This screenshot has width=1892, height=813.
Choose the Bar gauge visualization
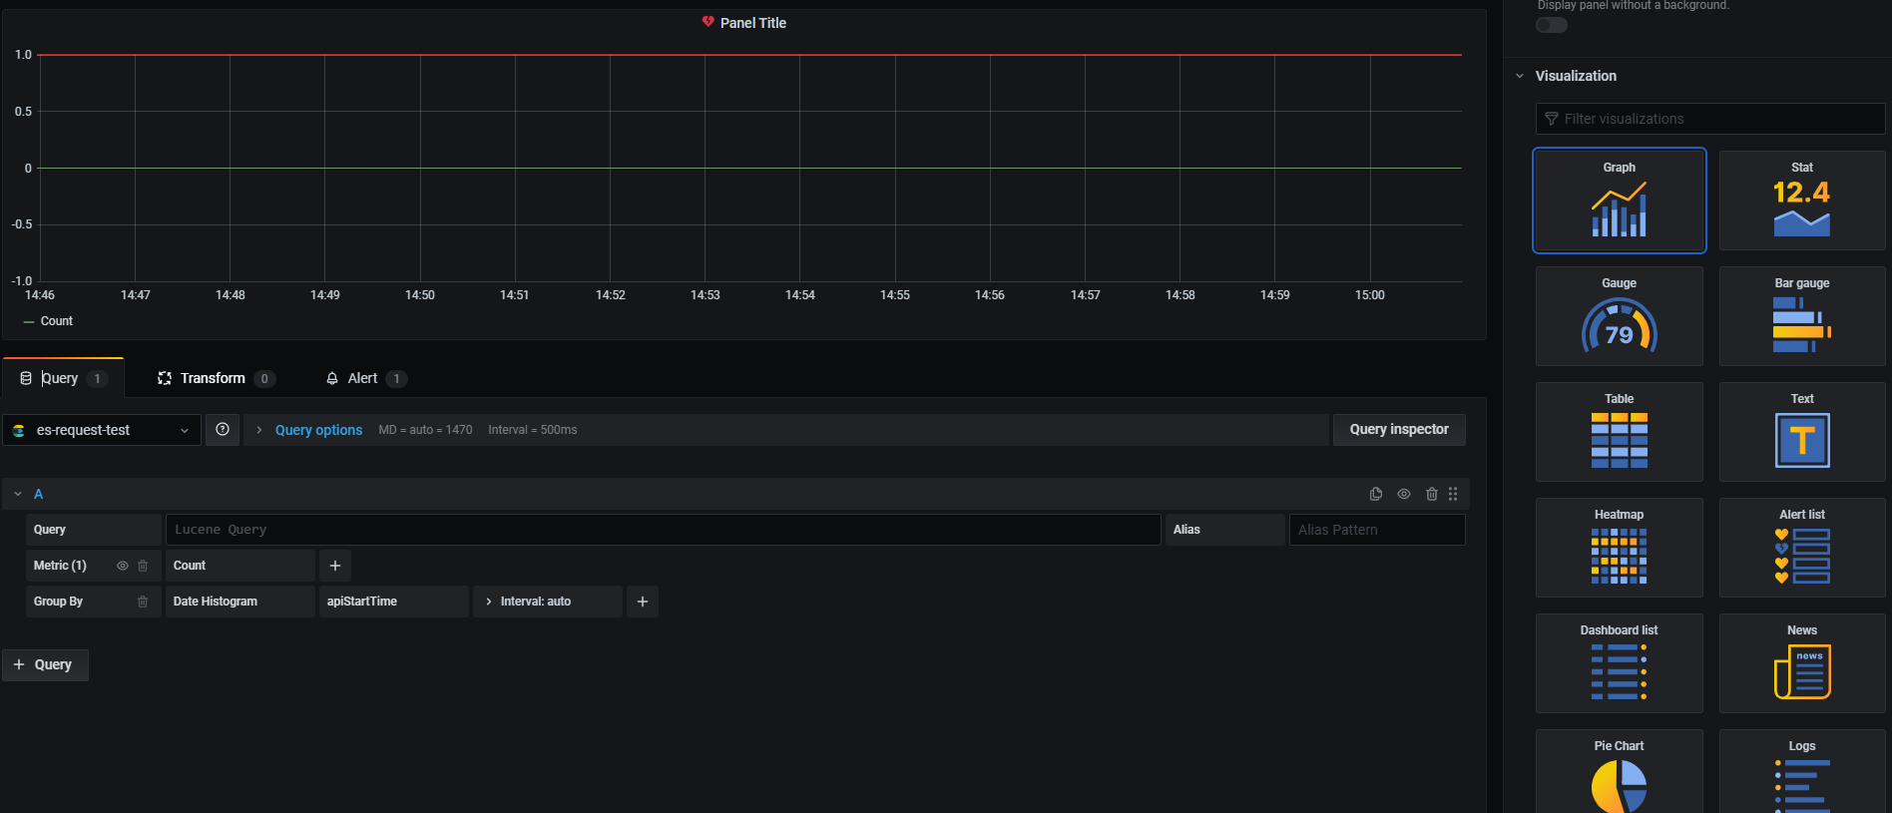coord(1802,316)
